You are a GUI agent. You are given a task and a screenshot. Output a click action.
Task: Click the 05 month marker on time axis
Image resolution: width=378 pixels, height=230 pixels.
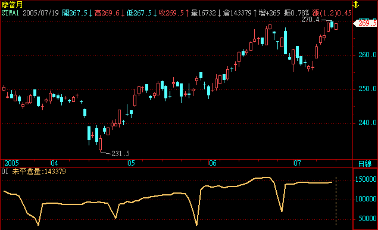(131, 163)
